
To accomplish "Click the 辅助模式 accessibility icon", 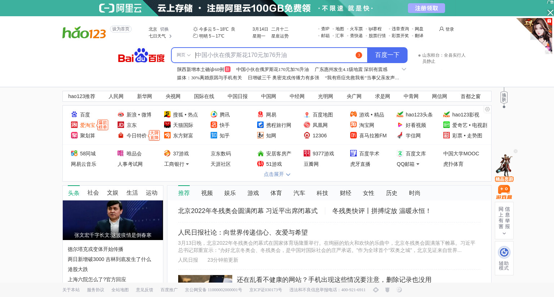I will tap(504, 252).
